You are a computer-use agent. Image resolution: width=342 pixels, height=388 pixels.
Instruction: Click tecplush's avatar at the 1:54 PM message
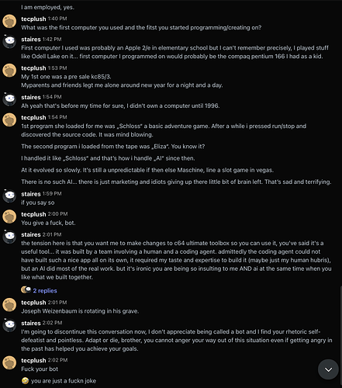(9, 120)
